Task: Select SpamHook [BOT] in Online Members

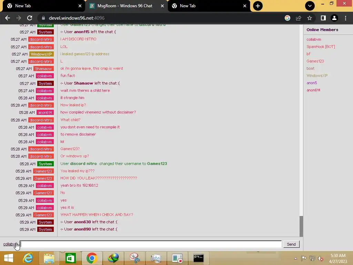Action: tap(321, 47)
